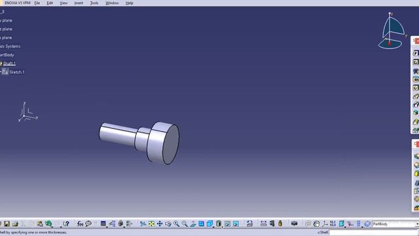Click the Update All spiral icon
The image size is (419, 236).
pyautogui.click(x=308, y=224)
